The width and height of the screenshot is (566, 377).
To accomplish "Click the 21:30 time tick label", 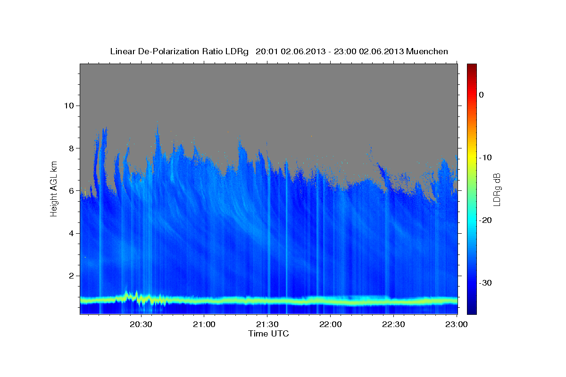I will tap(267, 325).
